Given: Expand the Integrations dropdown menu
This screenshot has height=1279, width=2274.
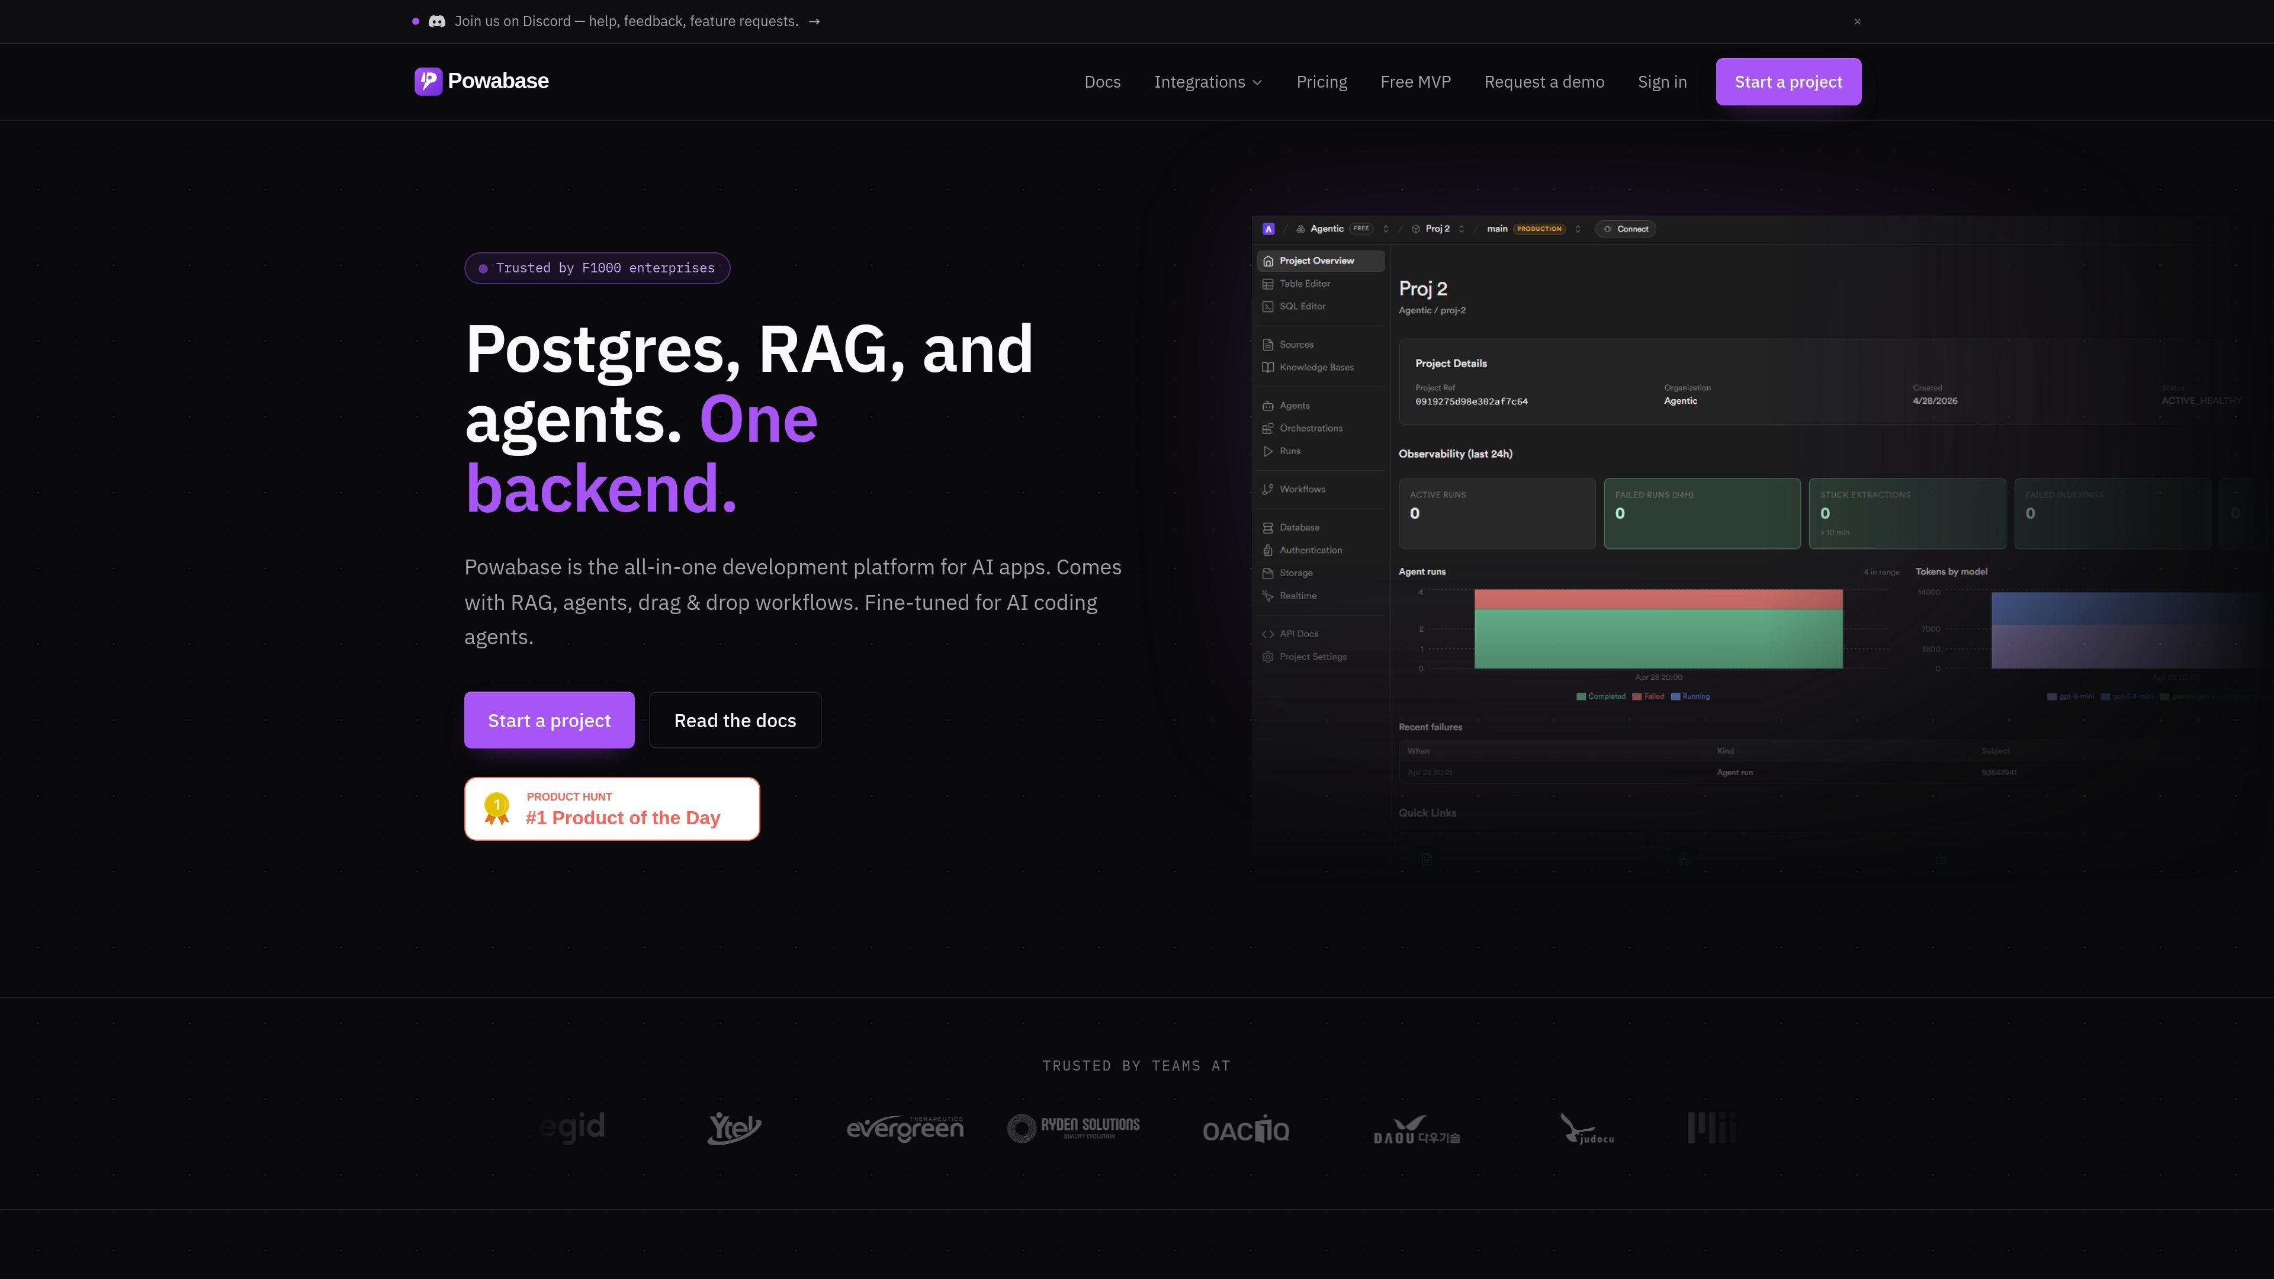Looking at the screenshot, I should coord(1209,82).
